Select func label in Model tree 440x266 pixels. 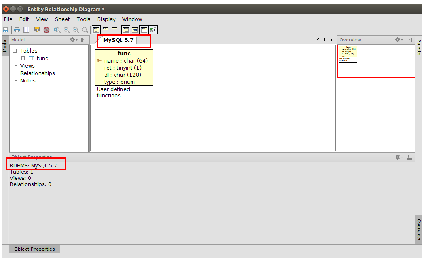(x=42, y=58)
